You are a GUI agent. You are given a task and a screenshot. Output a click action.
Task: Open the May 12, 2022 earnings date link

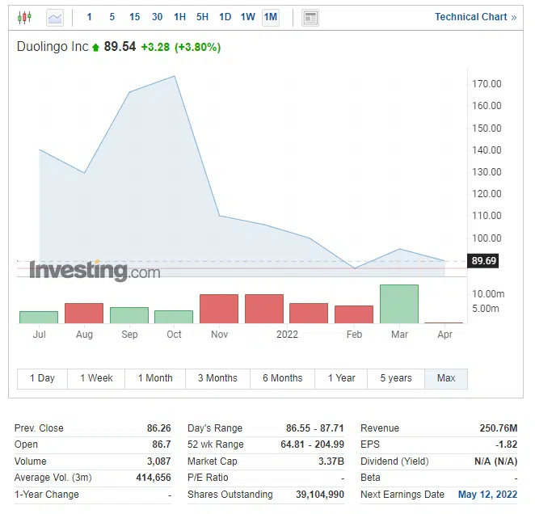[487, 495]
